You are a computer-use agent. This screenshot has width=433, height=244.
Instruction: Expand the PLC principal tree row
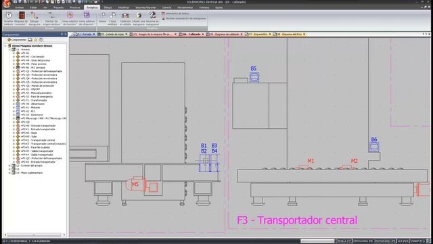point(14,68)
